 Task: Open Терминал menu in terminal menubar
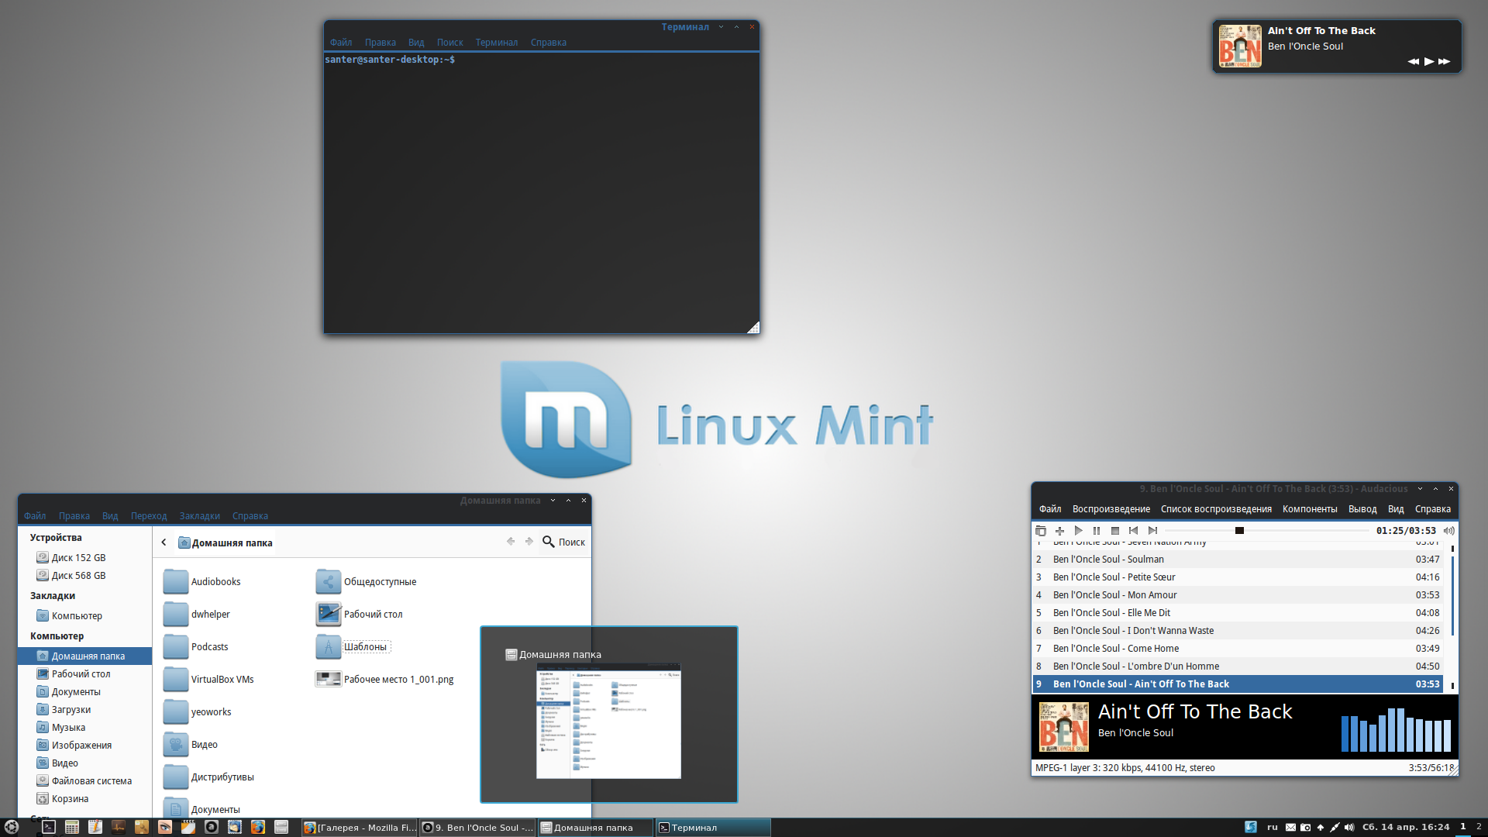pos(497,43)
